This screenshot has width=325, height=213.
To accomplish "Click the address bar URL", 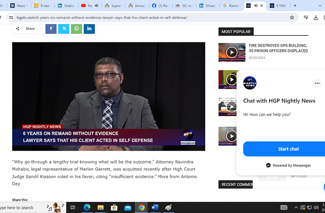I will point(102,18).
